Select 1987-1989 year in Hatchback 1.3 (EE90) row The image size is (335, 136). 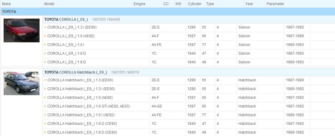[295, 80]
